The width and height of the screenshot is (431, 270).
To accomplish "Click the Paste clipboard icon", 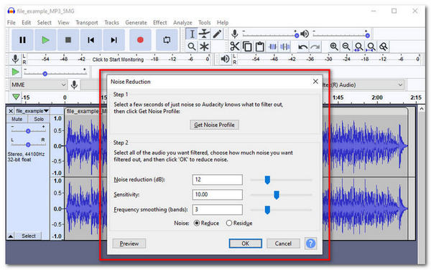I will [x=260, y=47].
